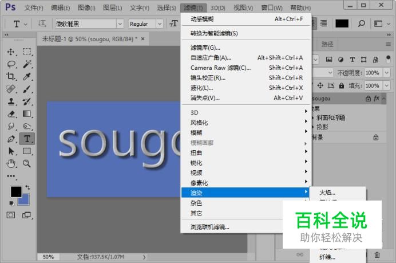Choose 滤镜库 from the filter menu
Viewport: 396px width, 263px height.
coord(246,48)
